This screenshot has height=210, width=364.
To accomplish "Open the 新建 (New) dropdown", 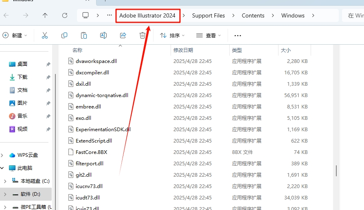I will click(x=15, y=35).
